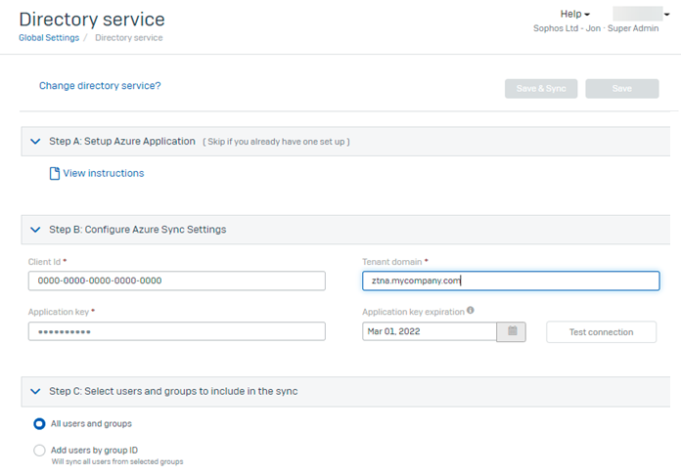The width and height of the screenshot is (681, 475).
Task: Click the Test connection button
Action: [601, 332]
